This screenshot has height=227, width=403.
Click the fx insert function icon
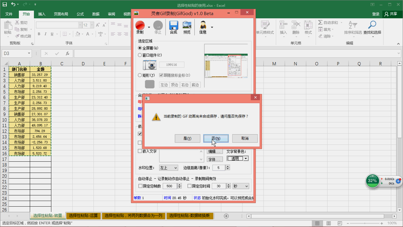pyautogui.click(x=68, y=53)
